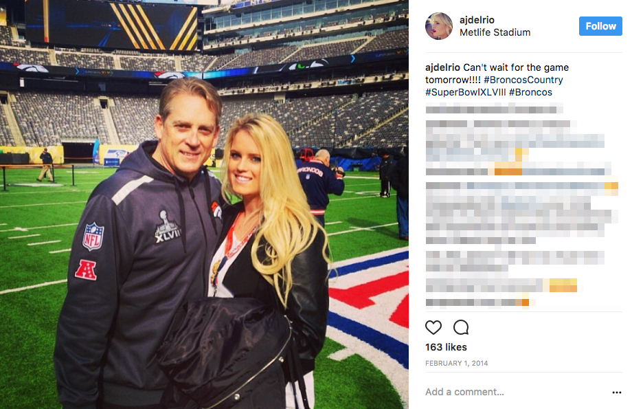Open ajdelrio username next to the avatar

pos(477,20)
